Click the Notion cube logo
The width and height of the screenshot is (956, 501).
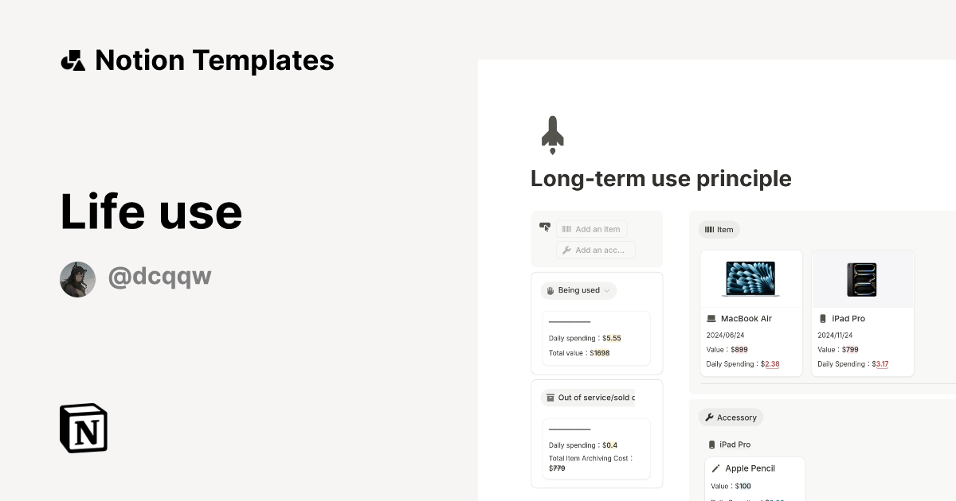click(84, 428)
